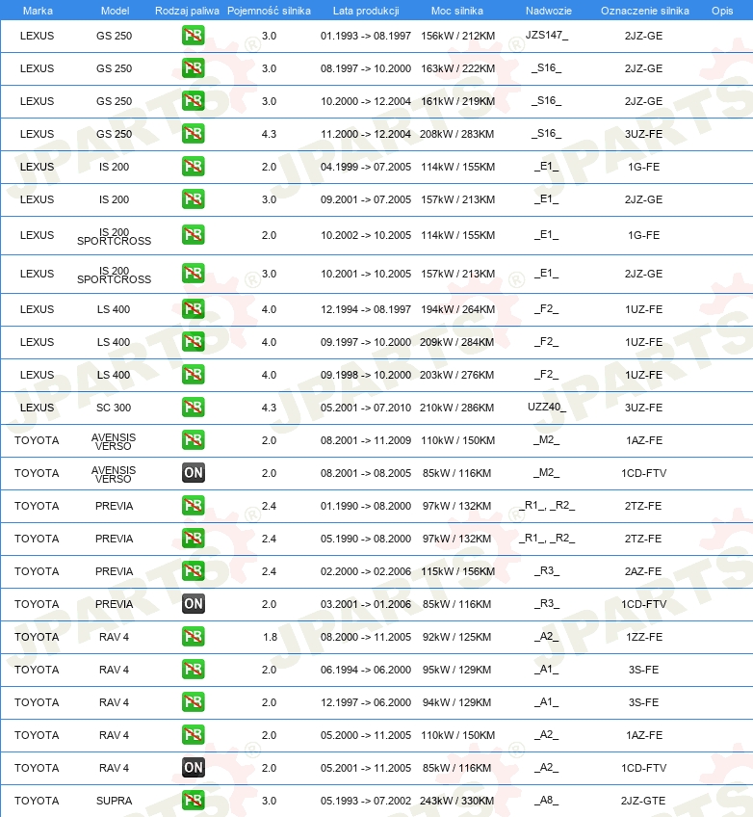The height and width of the screenshot is (817, 753).
Task: Click petrol icon in LS 400 203kW row
Action: click(194, 375)
